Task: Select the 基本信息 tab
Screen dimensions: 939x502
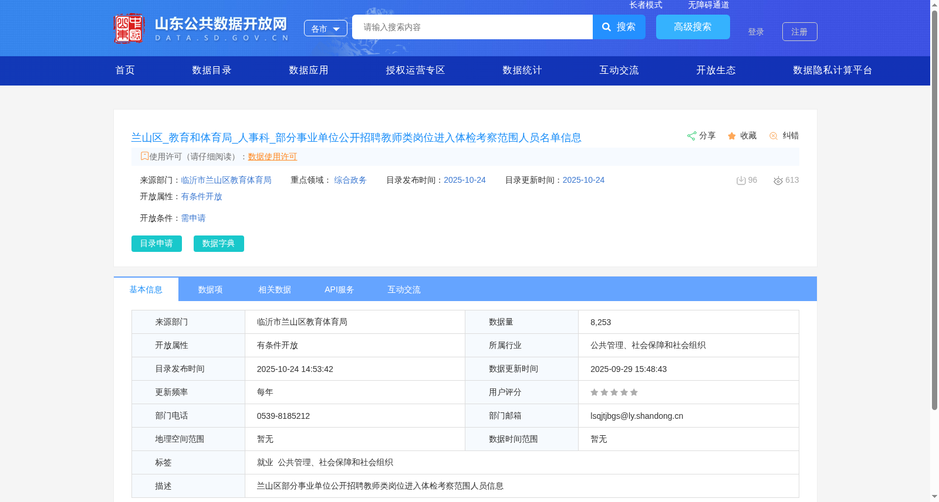Action: click(x=146, y=289)
